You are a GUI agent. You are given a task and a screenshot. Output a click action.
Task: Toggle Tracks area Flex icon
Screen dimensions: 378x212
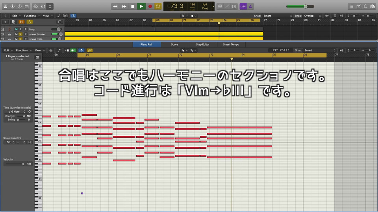[65, 16]
